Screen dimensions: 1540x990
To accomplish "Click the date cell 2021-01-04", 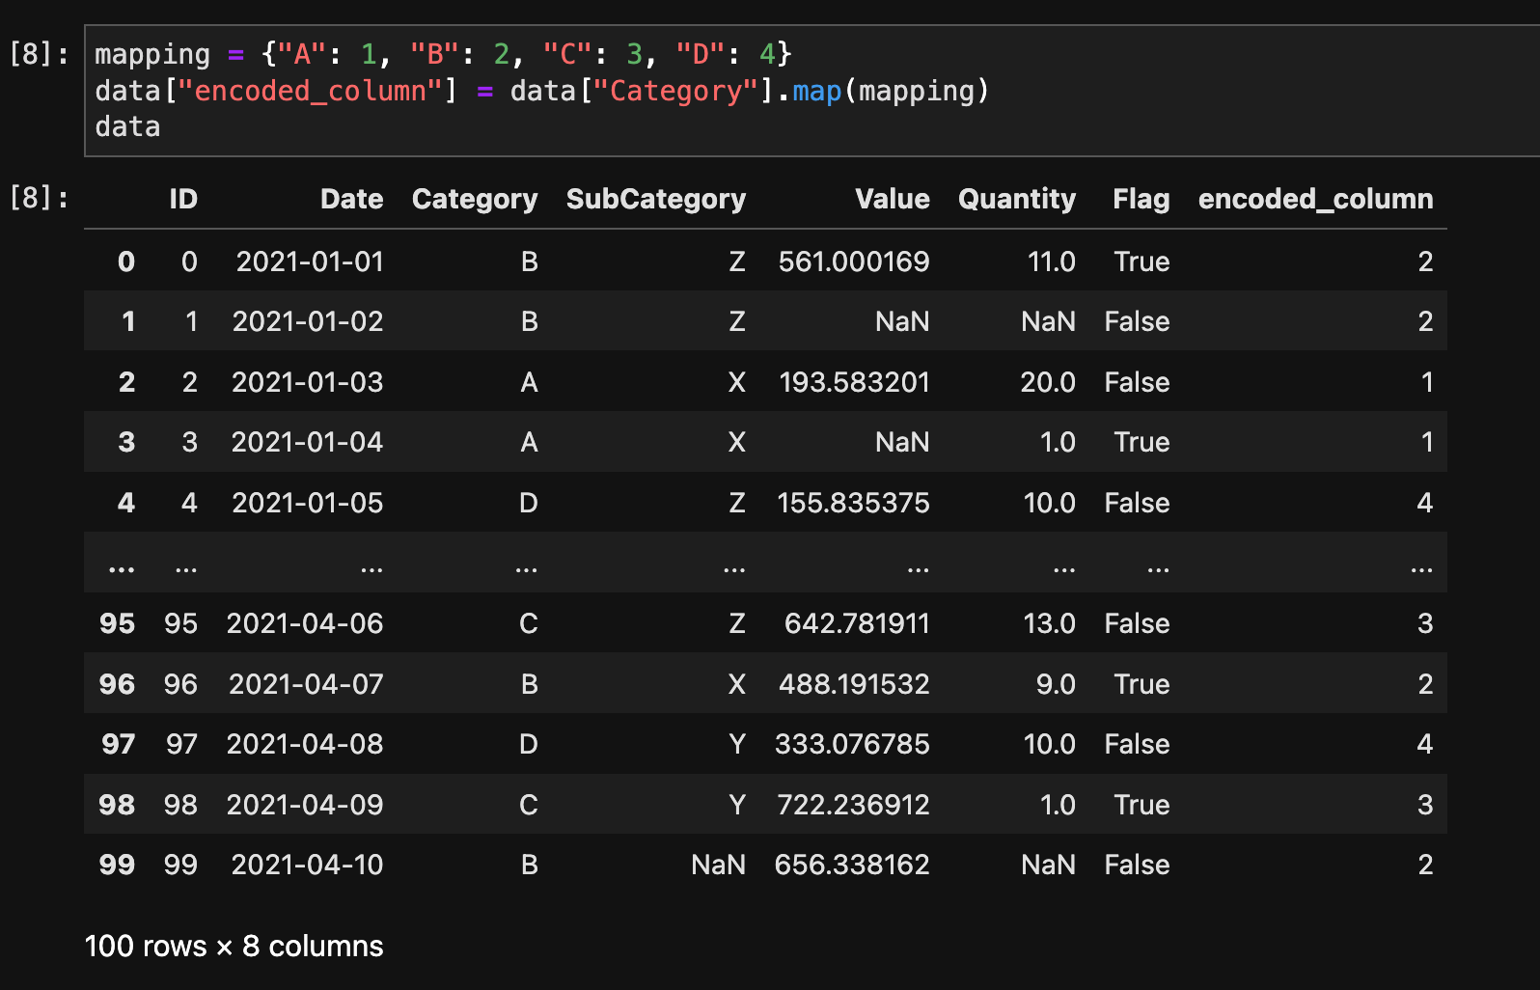I will pos(307,442).
